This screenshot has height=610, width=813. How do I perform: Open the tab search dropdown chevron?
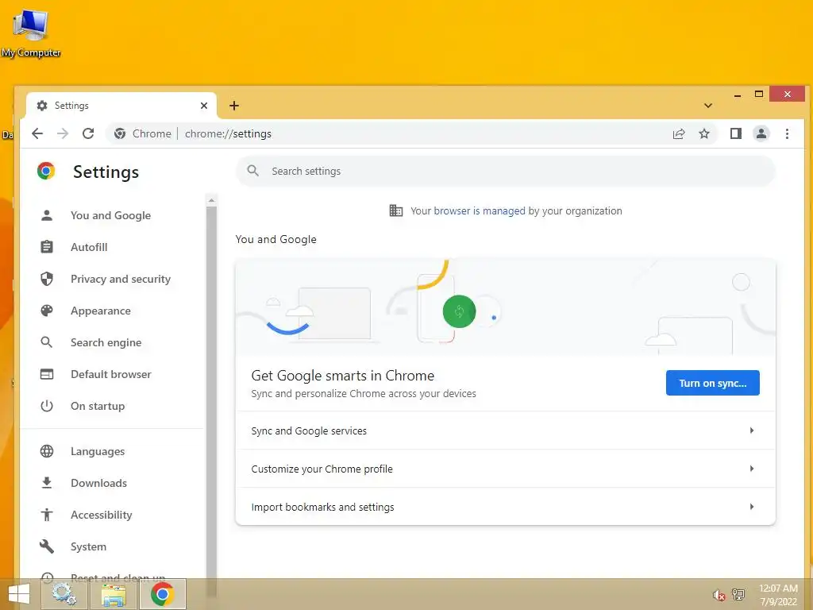[708, 106]
